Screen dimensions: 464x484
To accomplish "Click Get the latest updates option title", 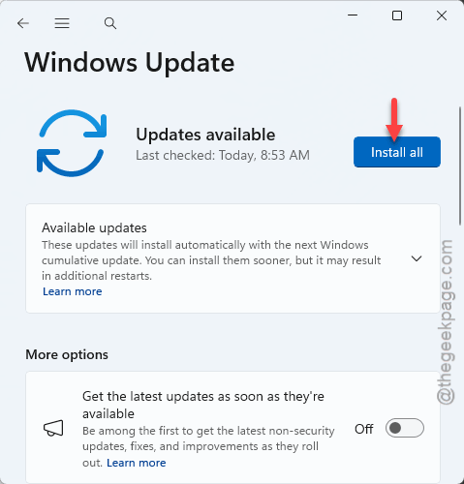I will coord(203,405).
